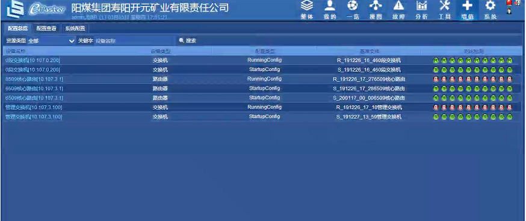This screenshot has height=221, width=526.
Task: Click RunningConfig cell in R_191226_17_10管理交换机 row
Action: 264,107
